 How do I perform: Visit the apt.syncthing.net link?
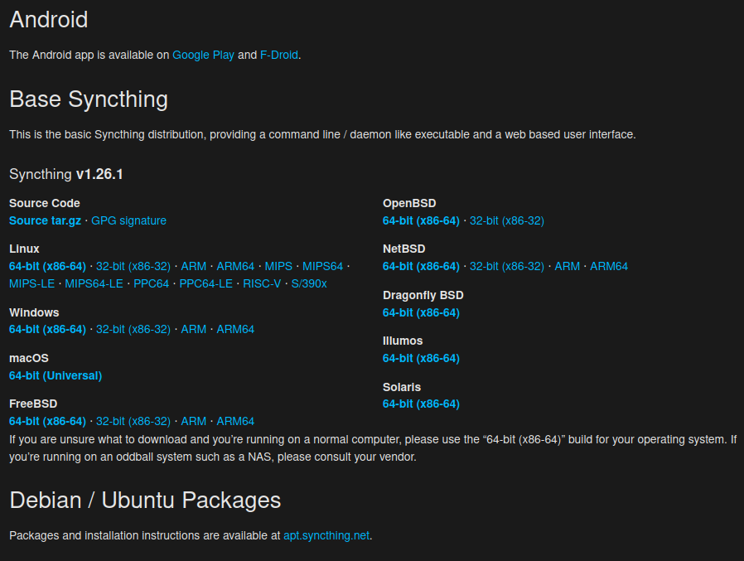tap(326, 535)
